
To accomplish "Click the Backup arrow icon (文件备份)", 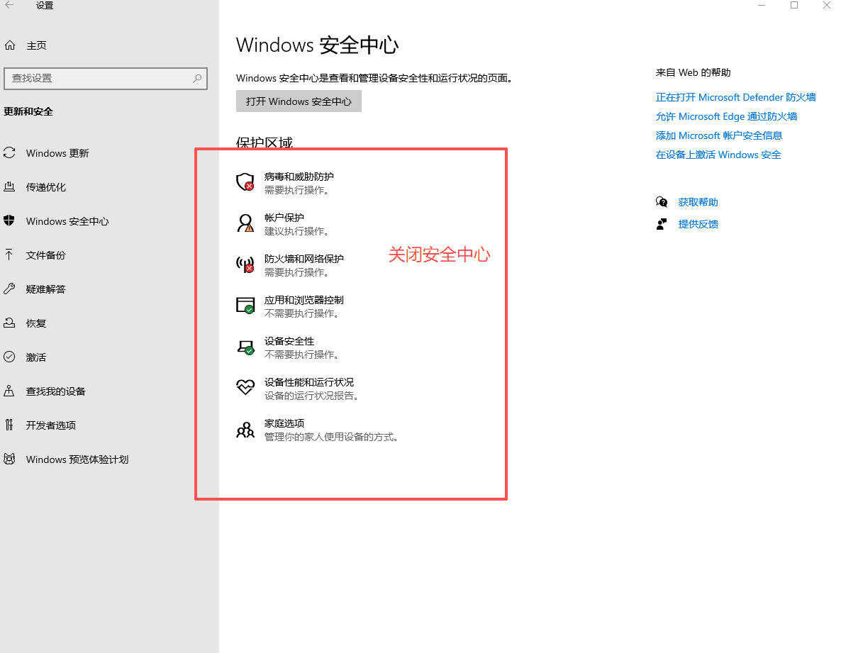I will [9, 255].
